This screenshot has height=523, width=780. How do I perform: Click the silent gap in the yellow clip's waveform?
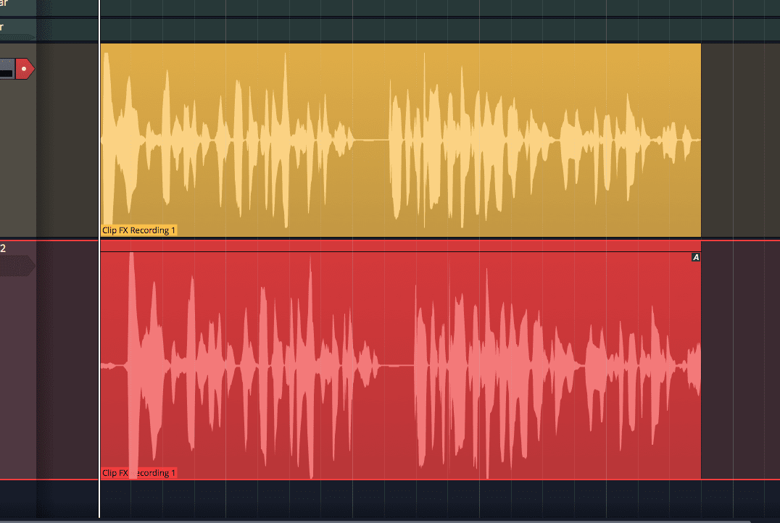(371, 139)
